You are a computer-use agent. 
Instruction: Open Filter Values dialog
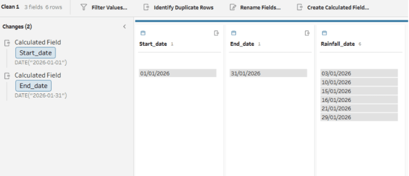pyautogui.click(x=109, y=7)
